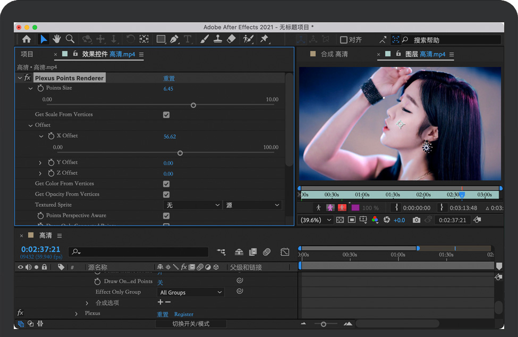
Task: Uncheck Get Scale From Vertices
Action: (x=166, y=115)
